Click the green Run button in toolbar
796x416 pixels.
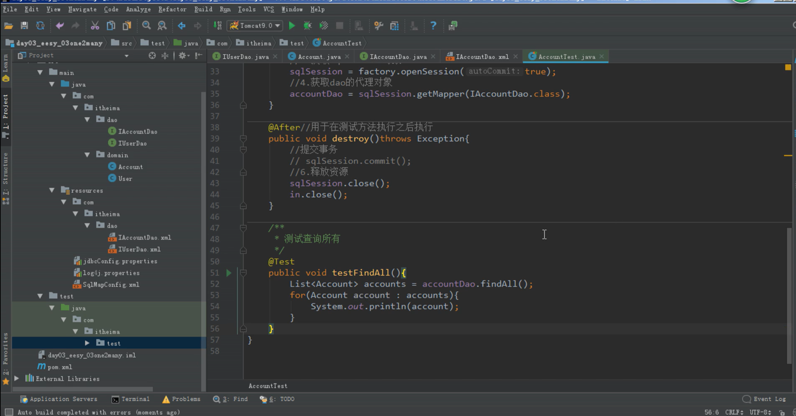pyautogui.click(x=292, y=26)
